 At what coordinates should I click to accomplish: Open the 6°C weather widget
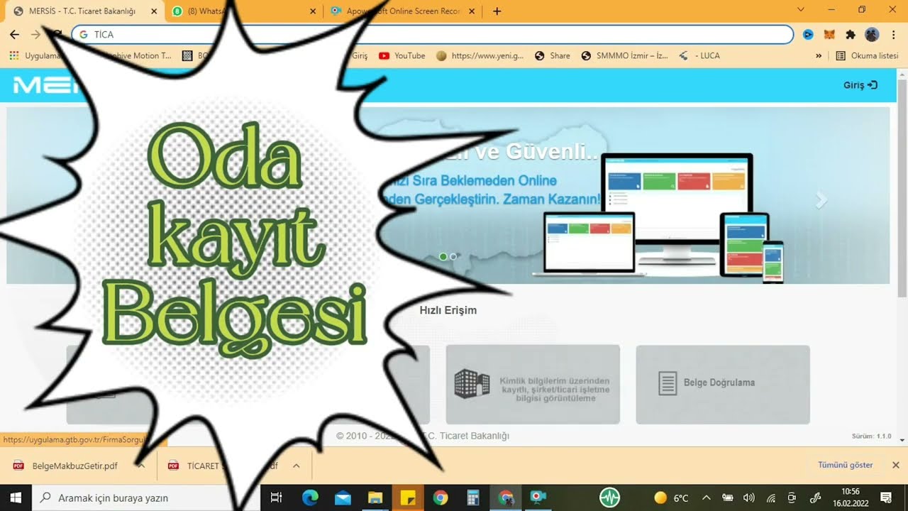coord(671,498)
